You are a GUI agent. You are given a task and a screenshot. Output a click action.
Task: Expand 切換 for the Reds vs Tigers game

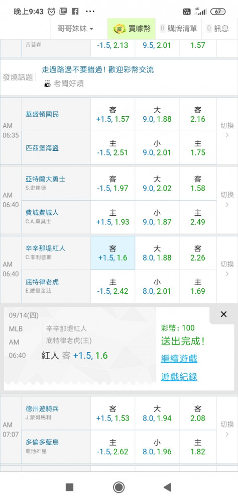pos(227,270)
